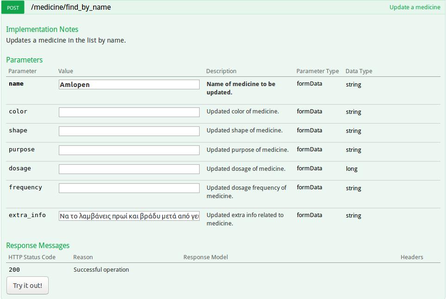Screen dimensions: 446x299
Task: Click the 'Updated extra info related to medicine.' description
Action: coord(245,219)
